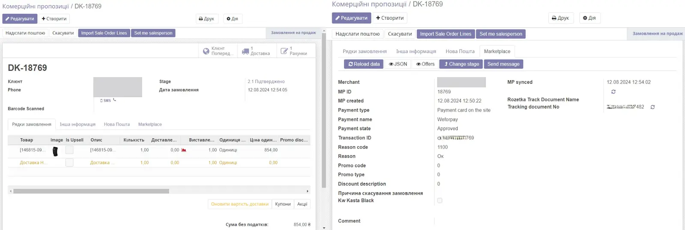
Task: Select the active Marketplace tab in right panel
Action: tap(497, 51)
